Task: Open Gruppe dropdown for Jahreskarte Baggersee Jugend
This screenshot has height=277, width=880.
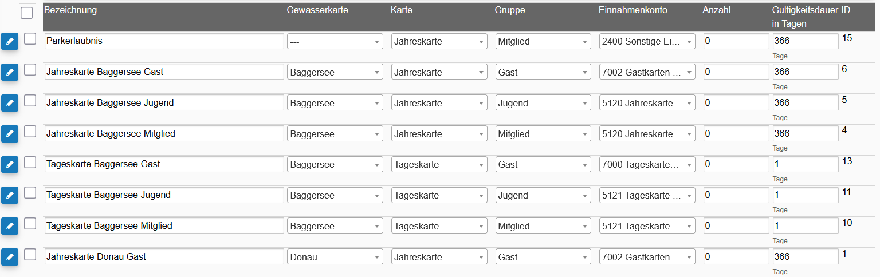Action: point(543,103)
